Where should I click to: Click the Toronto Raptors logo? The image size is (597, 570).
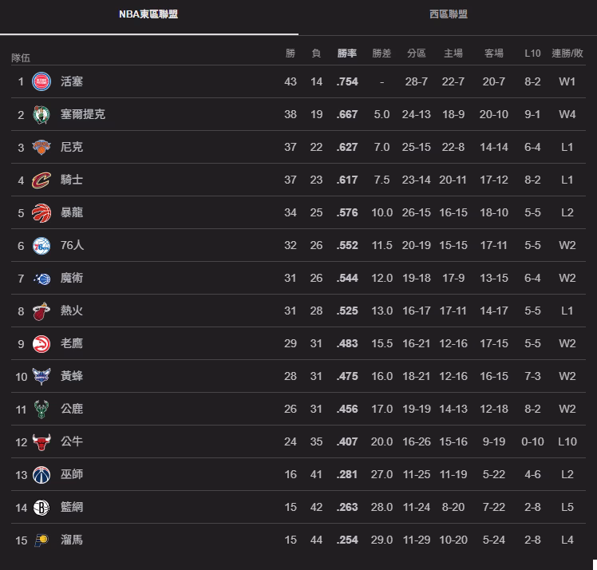pos(42,212)
